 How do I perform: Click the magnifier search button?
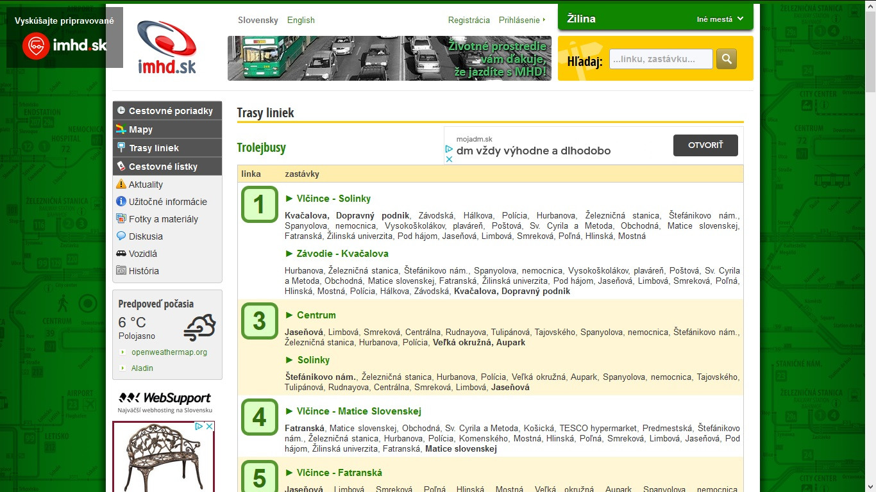[x=726, y=59]
